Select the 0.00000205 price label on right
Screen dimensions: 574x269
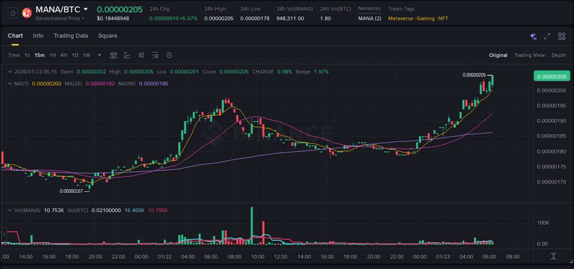point(551,76)
